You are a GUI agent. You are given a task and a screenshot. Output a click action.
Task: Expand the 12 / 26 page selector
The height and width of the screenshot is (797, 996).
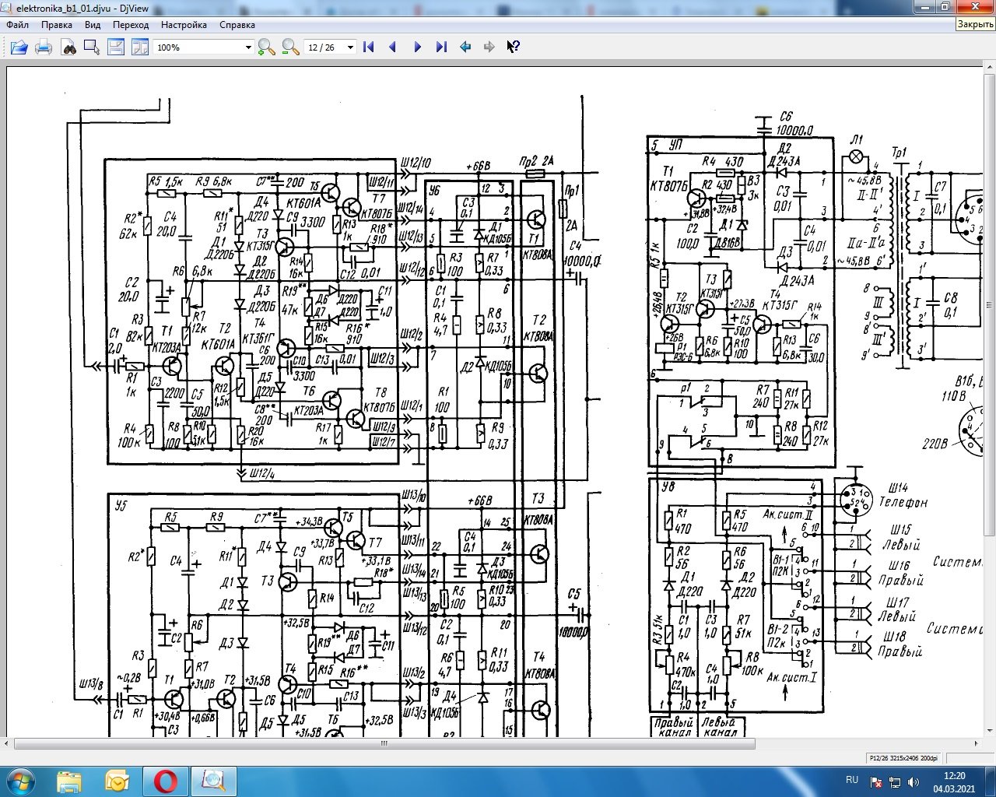[x=331, y=47]
